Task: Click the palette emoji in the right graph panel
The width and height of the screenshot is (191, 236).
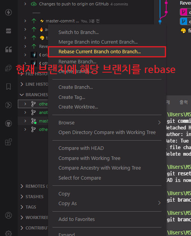Action: click(x=183, y=31)
